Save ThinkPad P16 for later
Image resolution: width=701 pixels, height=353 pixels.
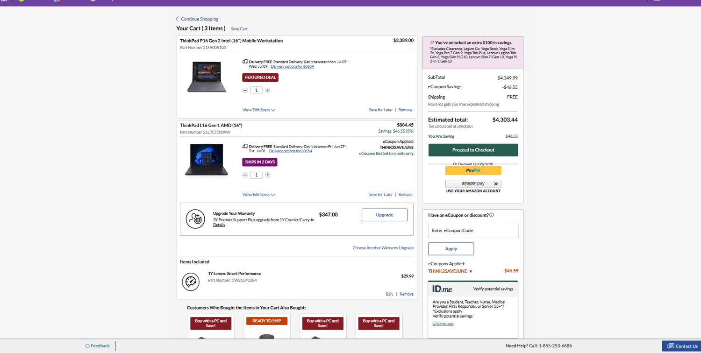point(381,110)
